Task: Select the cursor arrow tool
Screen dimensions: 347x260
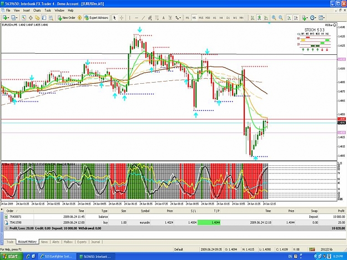Action: [x=114, y=18]
